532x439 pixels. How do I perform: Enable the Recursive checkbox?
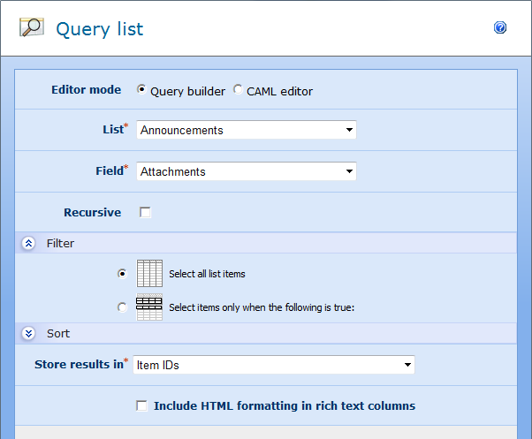point(145,213)
